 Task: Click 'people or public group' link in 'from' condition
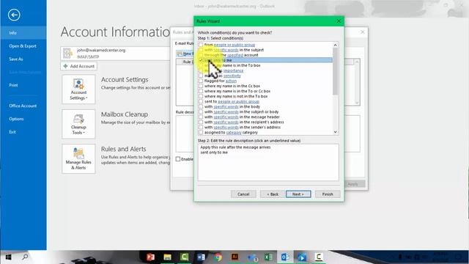[x=234, y=45]
